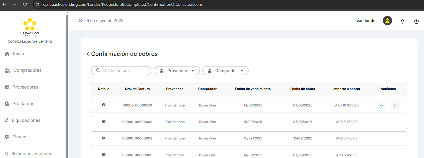This screenshot has width=424, height=158.
Task: Open details eye for 15/09/2025 collection row
Action: point(103,138)
